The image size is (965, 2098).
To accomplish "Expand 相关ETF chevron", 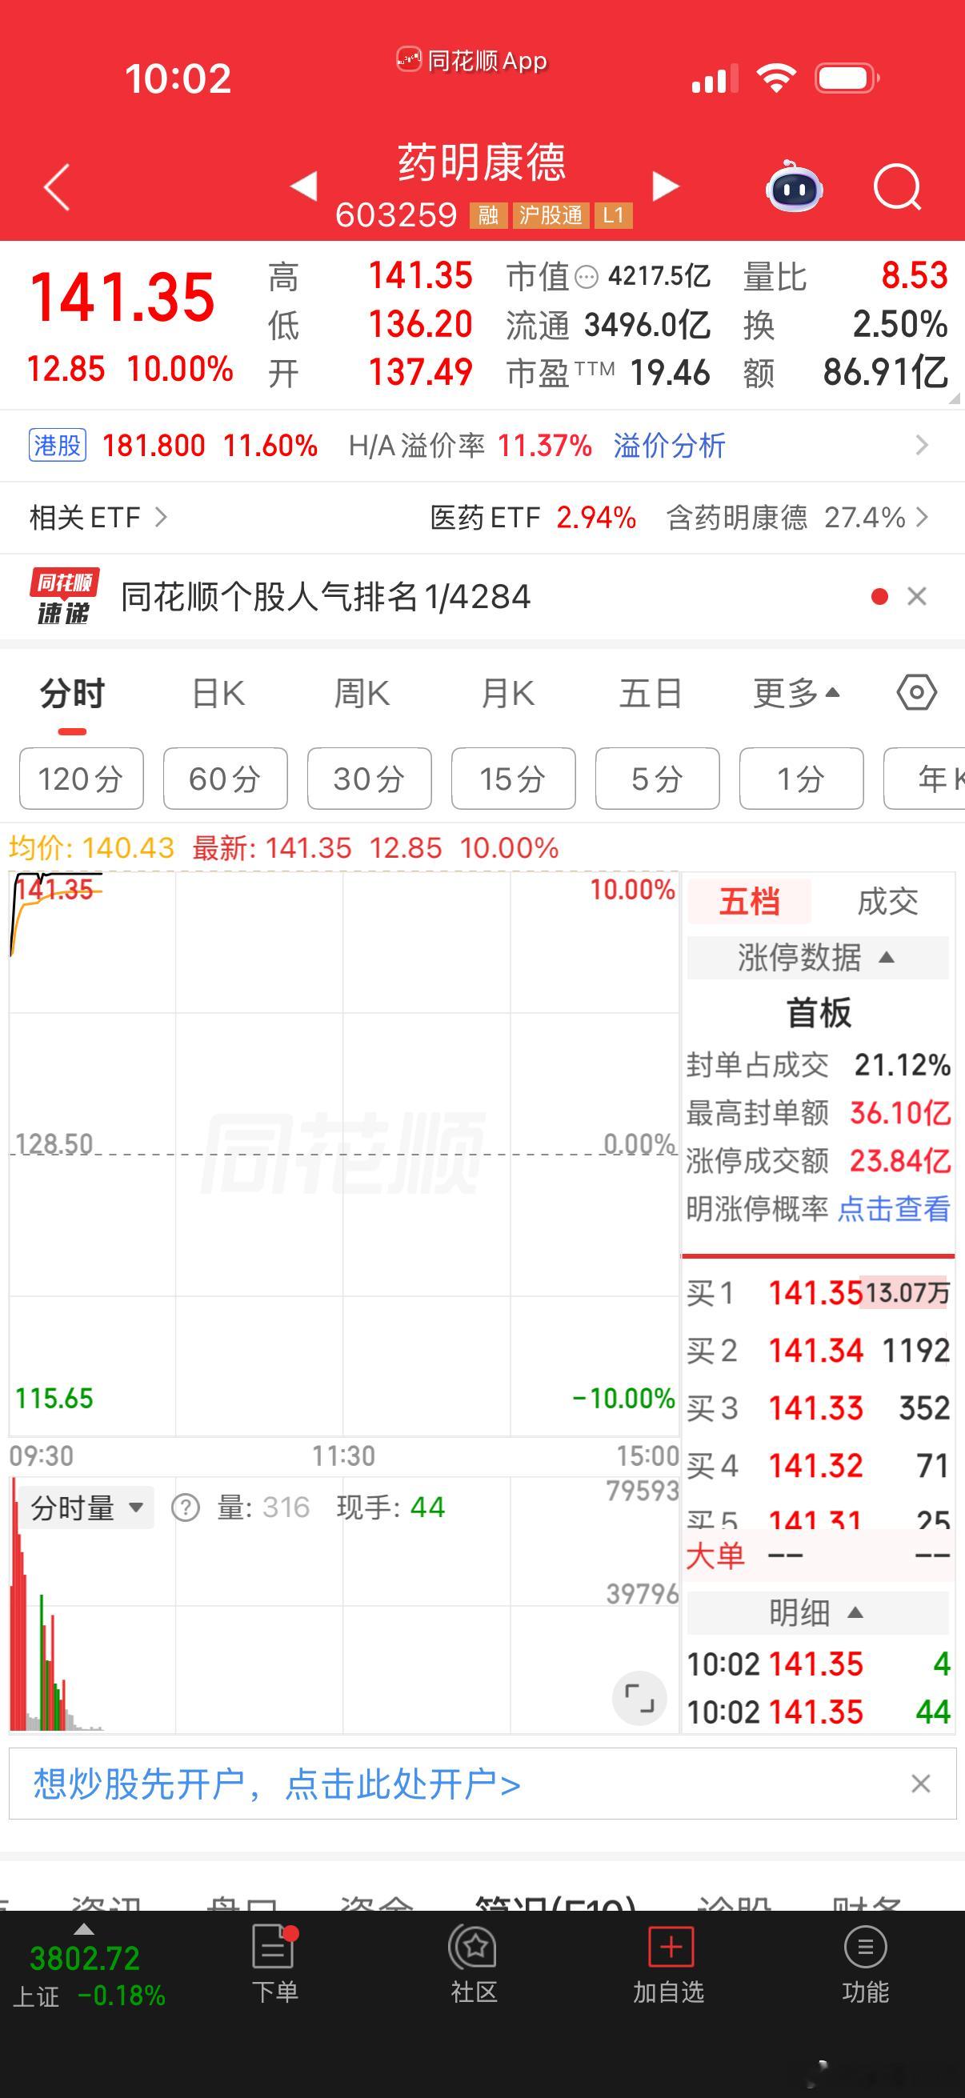I will pos(162,517).
